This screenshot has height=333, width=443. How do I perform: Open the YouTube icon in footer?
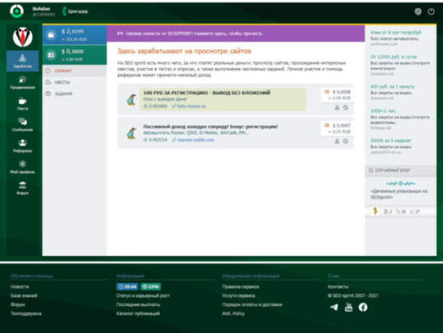349,307
